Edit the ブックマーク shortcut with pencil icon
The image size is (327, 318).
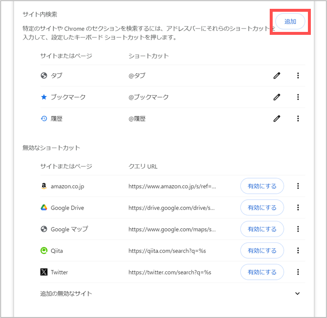(x=277, y=97)
